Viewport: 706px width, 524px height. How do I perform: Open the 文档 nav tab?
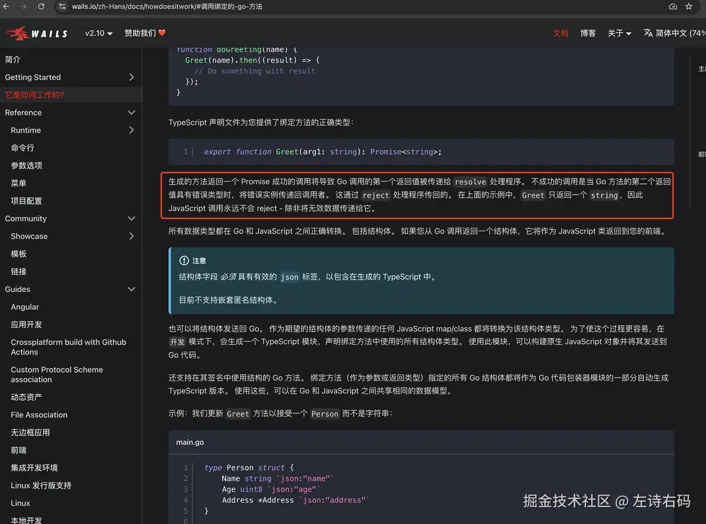point(561,33)
